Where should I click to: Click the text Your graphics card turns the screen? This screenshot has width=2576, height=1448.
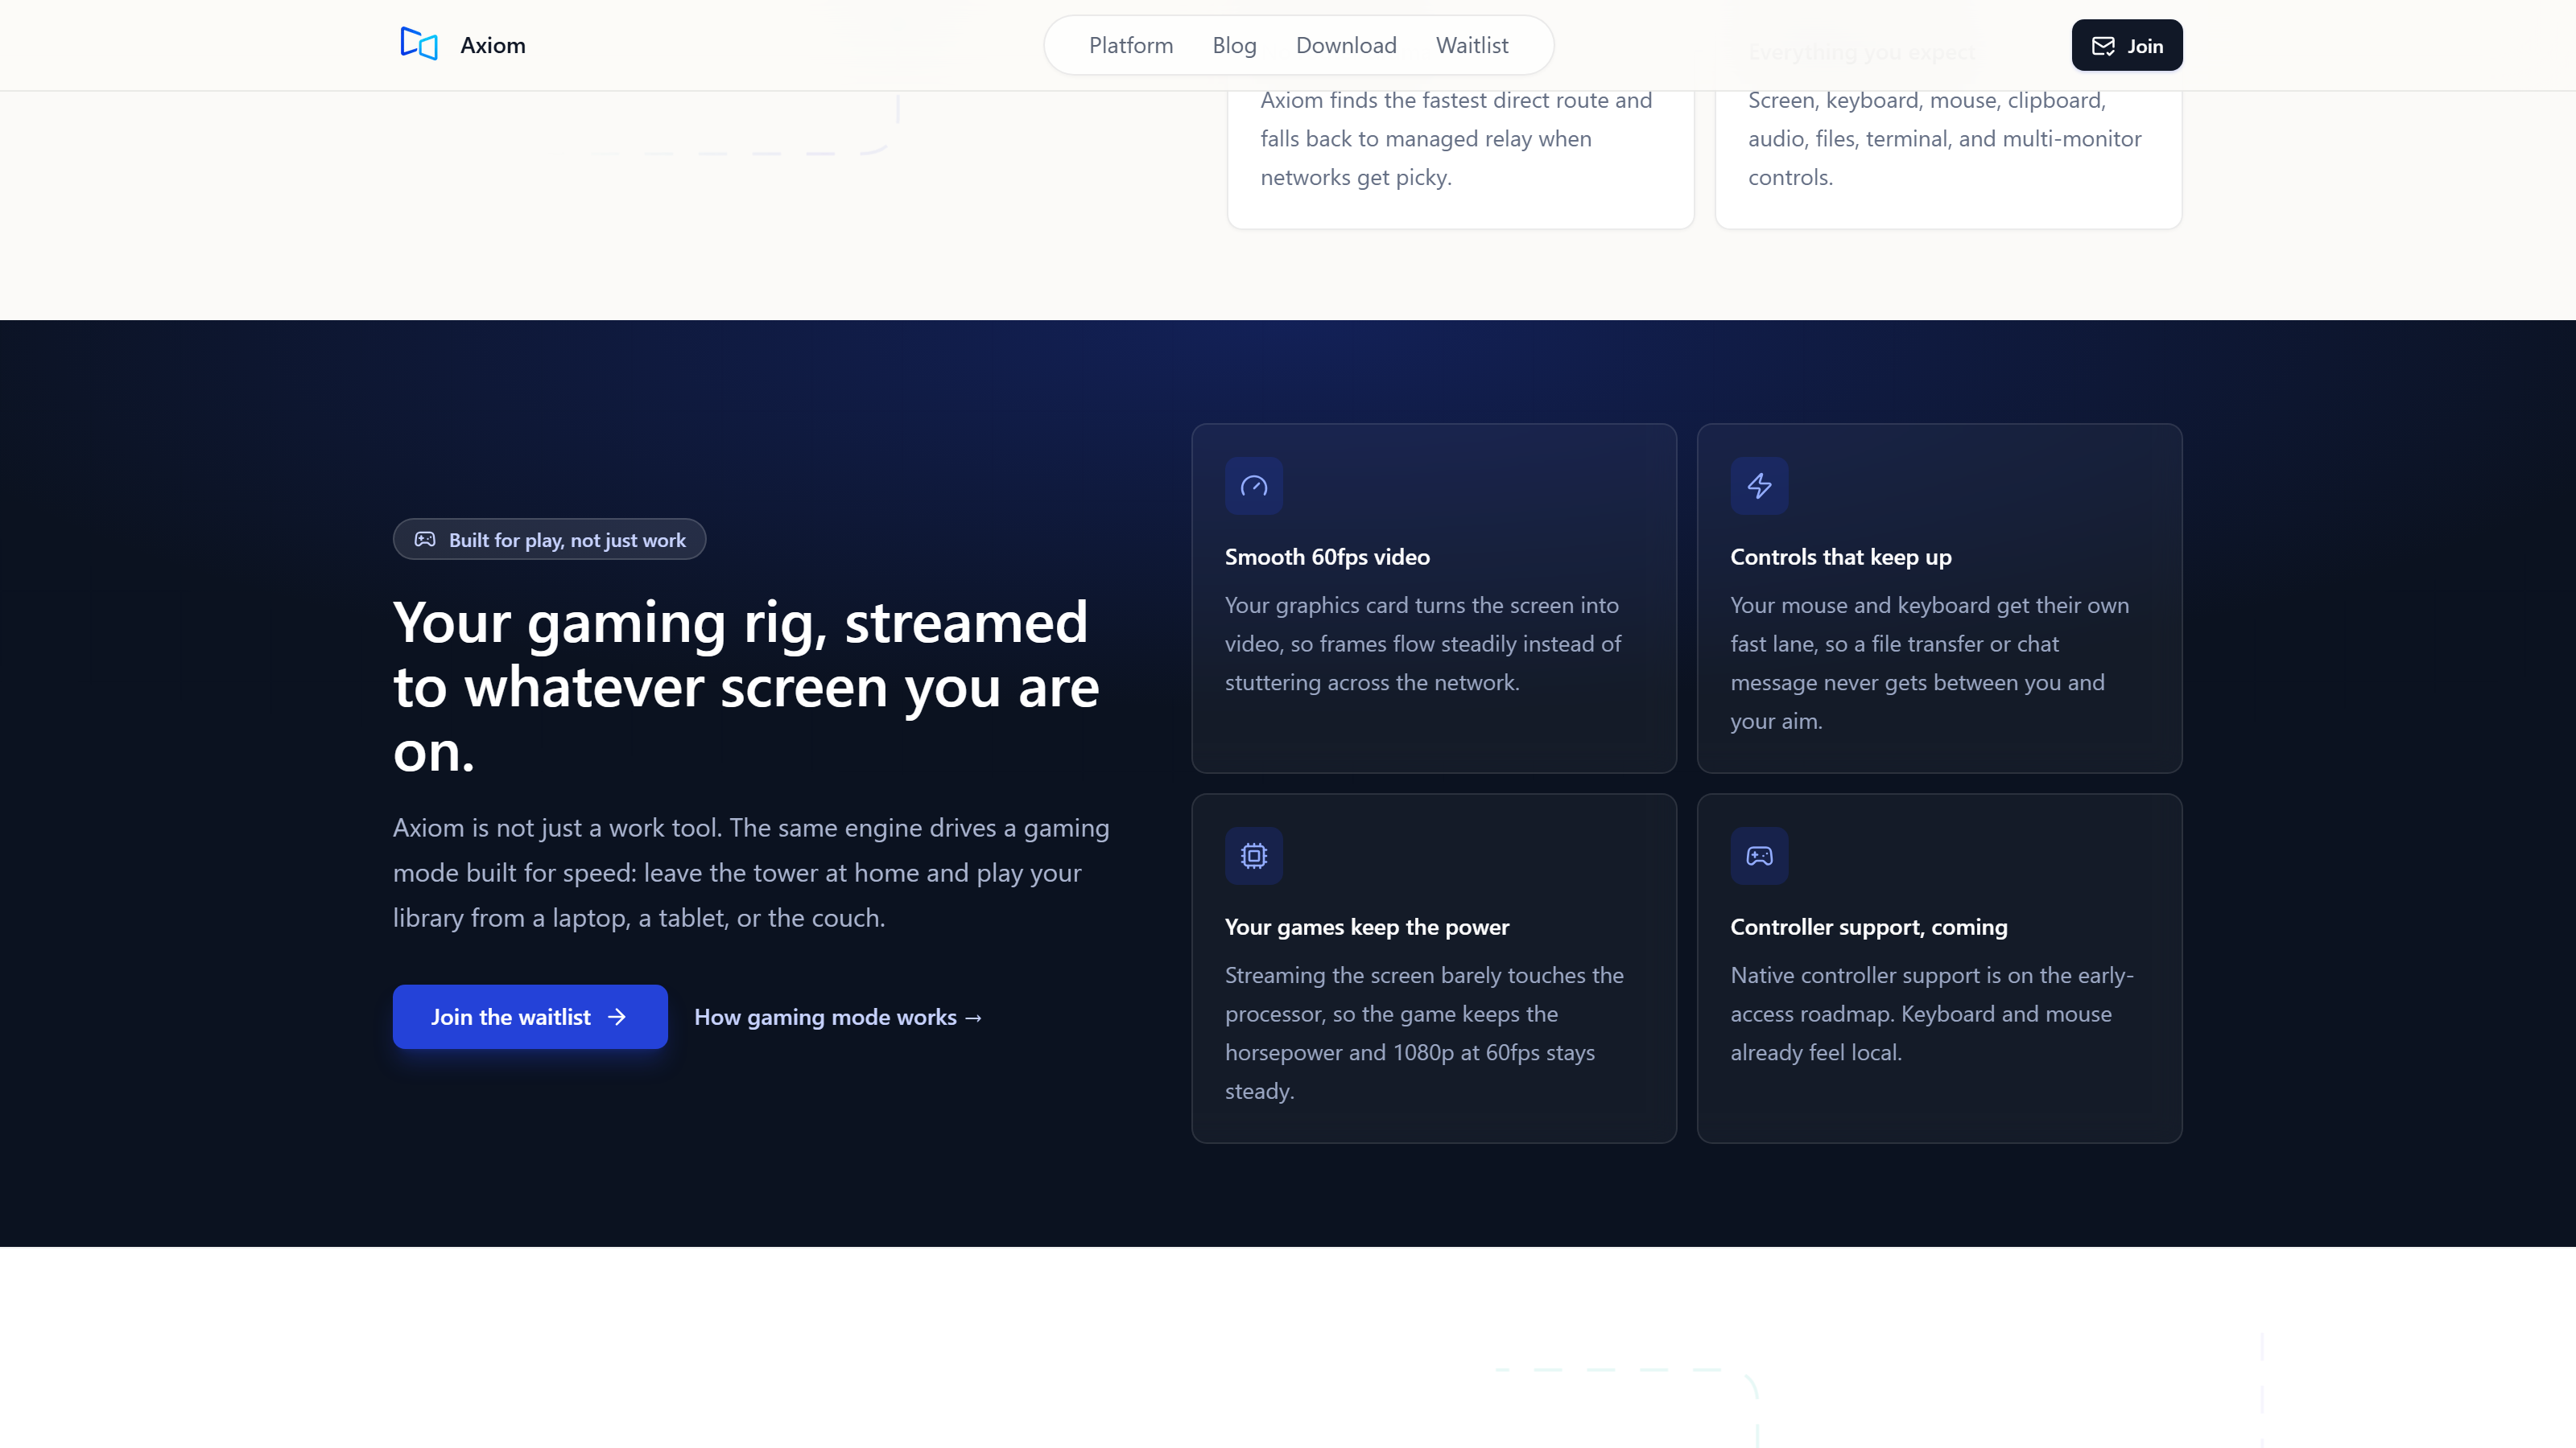[1423, 644]
